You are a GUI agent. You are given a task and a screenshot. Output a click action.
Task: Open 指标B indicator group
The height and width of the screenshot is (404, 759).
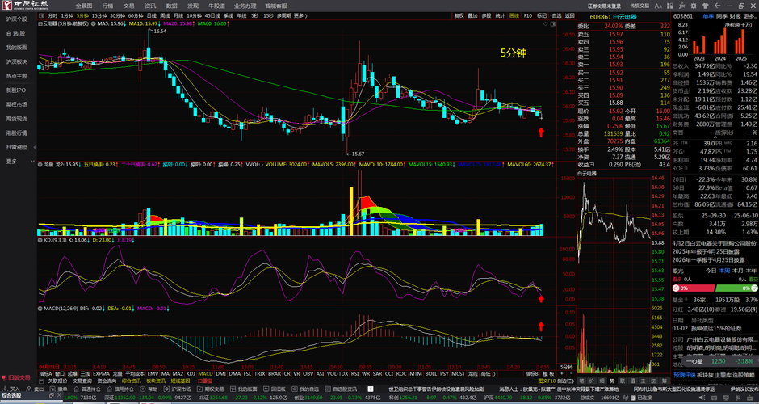click(532, 374)
